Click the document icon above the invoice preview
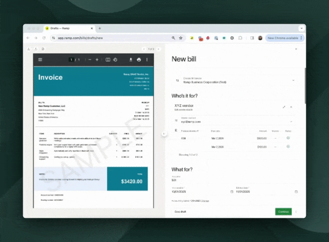Screen dimensions: 329x242 tap(43, 49)
